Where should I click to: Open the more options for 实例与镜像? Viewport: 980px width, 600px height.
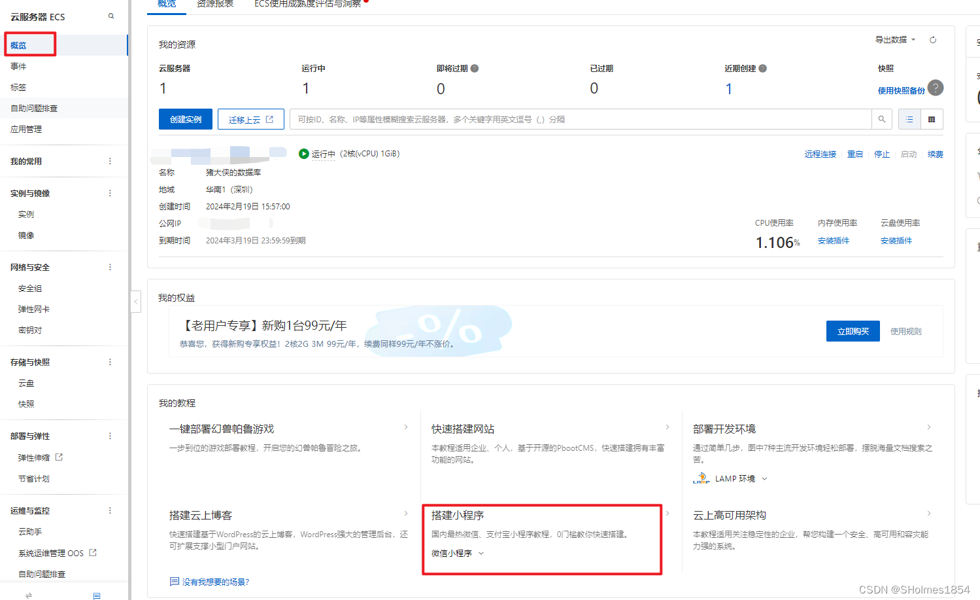point(110,193)
